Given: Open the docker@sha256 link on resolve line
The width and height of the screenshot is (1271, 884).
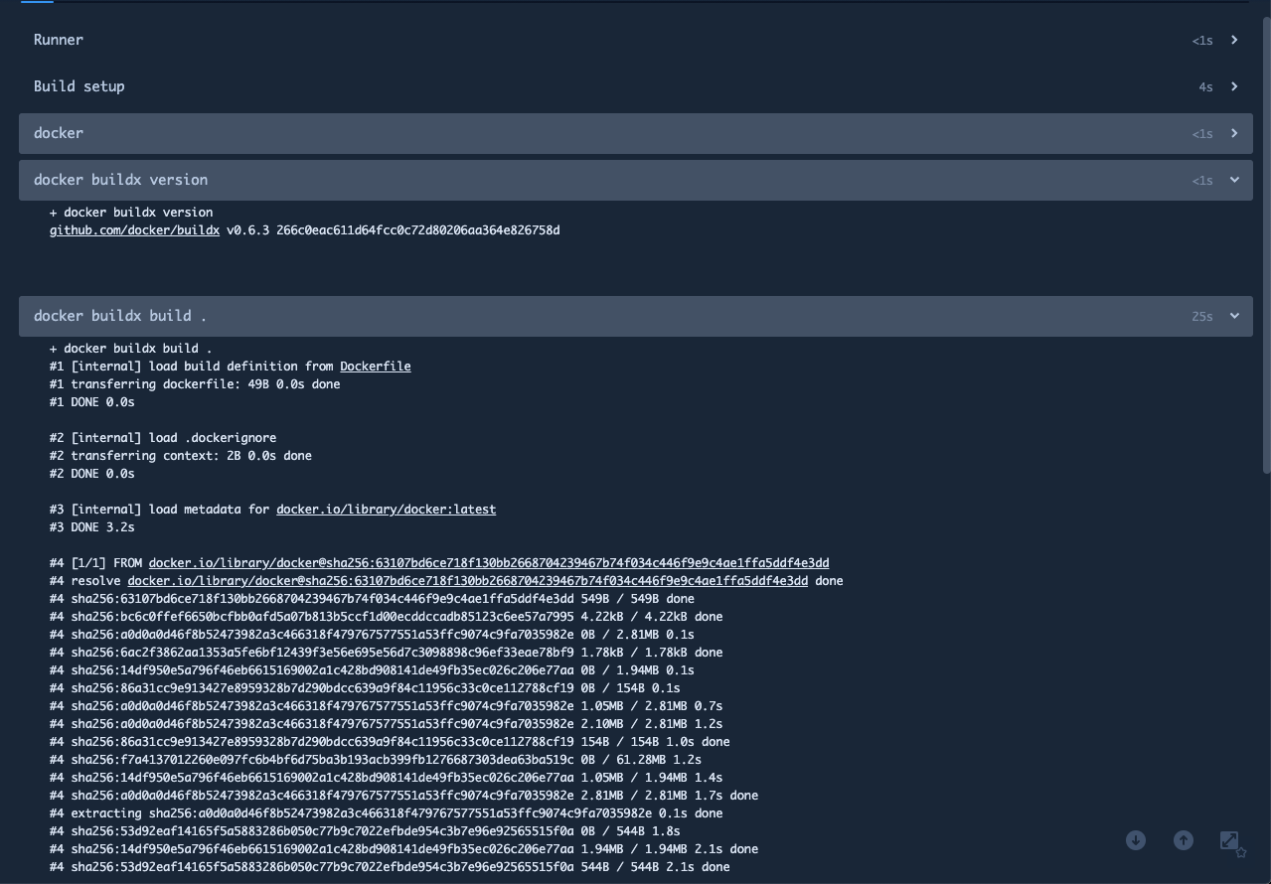Looking at the screenshot, I should point(468,581).
